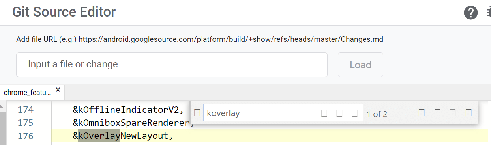
Task: Click the Load button
Action: (360, 65)
